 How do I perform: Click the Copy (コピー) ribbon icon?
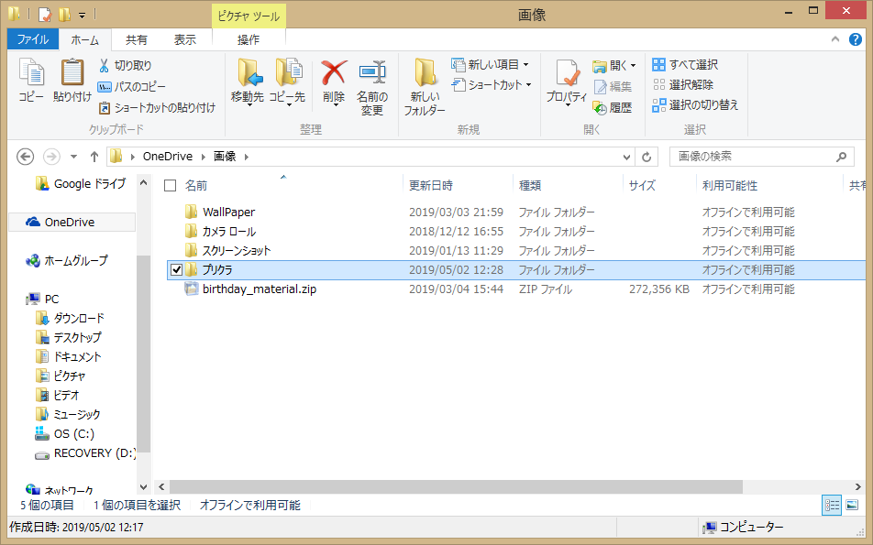(x=31, y=80)
